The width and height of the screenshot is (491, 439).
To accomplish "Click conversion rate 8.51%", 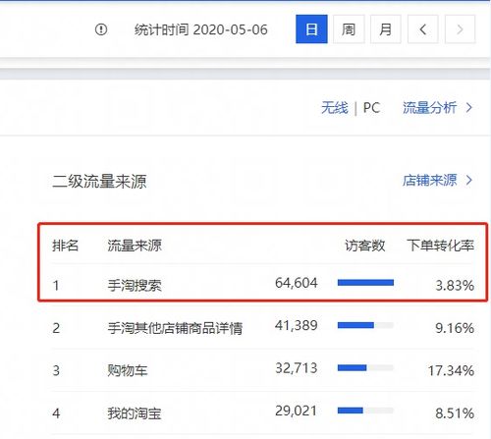I will tap(455, 413).
